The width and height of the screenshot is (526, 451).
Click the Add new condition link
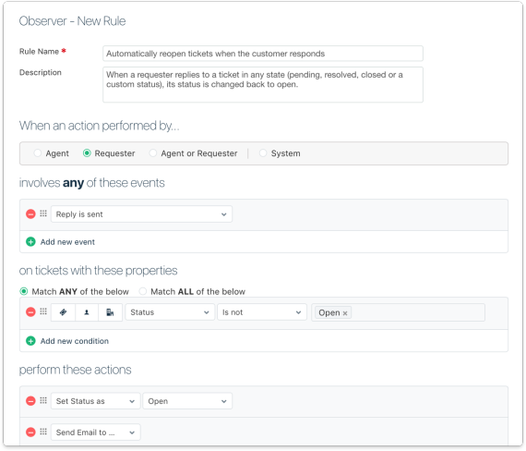click(75, 341)
